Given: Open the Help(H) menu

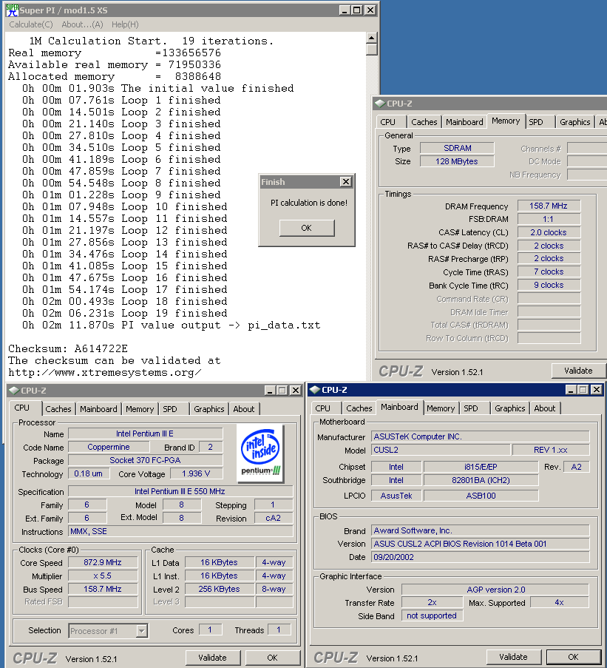Looking at the screenshot, I should [125, 24].
